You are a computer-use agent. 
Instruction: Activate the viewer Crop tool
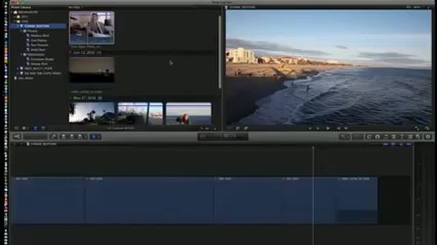click(238, 128)
